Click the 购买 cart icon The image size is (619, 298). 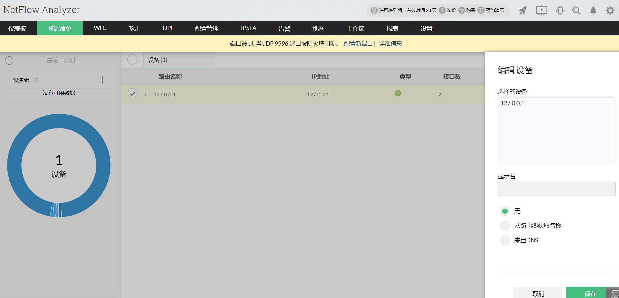tap(462, 10)
